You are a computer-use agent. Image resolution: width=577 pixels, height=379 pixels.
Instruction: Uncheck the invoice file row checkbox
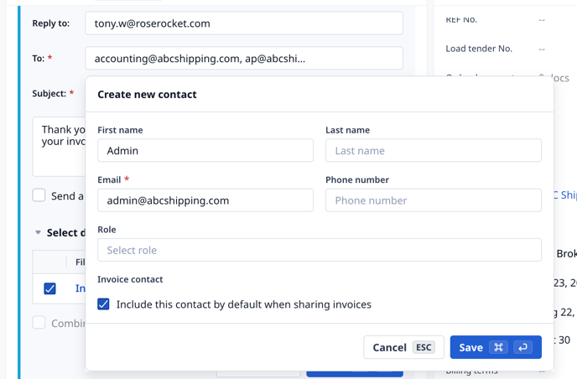click(x=49, y=288)
